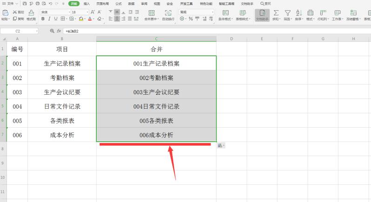
Task: Click the AutoSum (求和) sigma icon
Action: pyautogui.click(x=276, y=13)
